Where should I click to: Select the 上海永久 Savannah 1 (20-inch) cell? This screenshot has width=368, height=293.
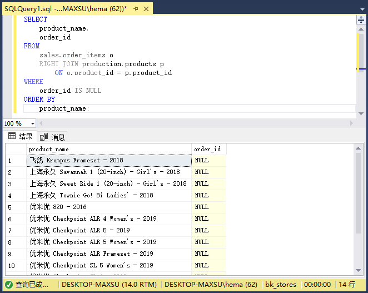(x=109, y=172)
